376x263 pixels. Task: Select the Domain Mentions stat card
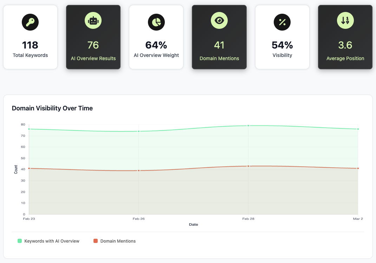click(x=219, y=37)
